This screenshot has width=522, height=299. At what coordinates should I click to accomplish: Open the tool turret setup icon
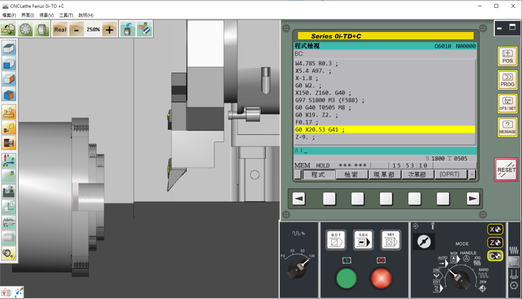point(25,29)
